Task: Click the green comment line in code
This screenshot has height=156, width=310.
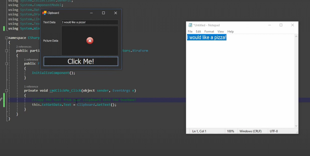Action: click(x=84, y=100)
